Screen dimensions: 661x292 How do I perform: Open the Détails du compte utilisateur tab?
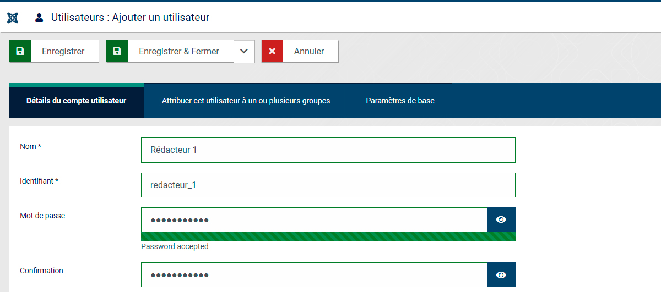pos(77,101)
